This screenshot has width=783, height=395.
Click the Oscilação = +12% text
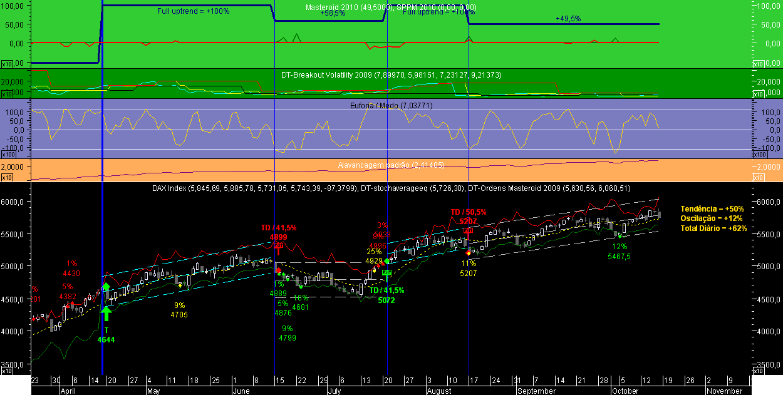pyautogui.click(x=712, y=218)
